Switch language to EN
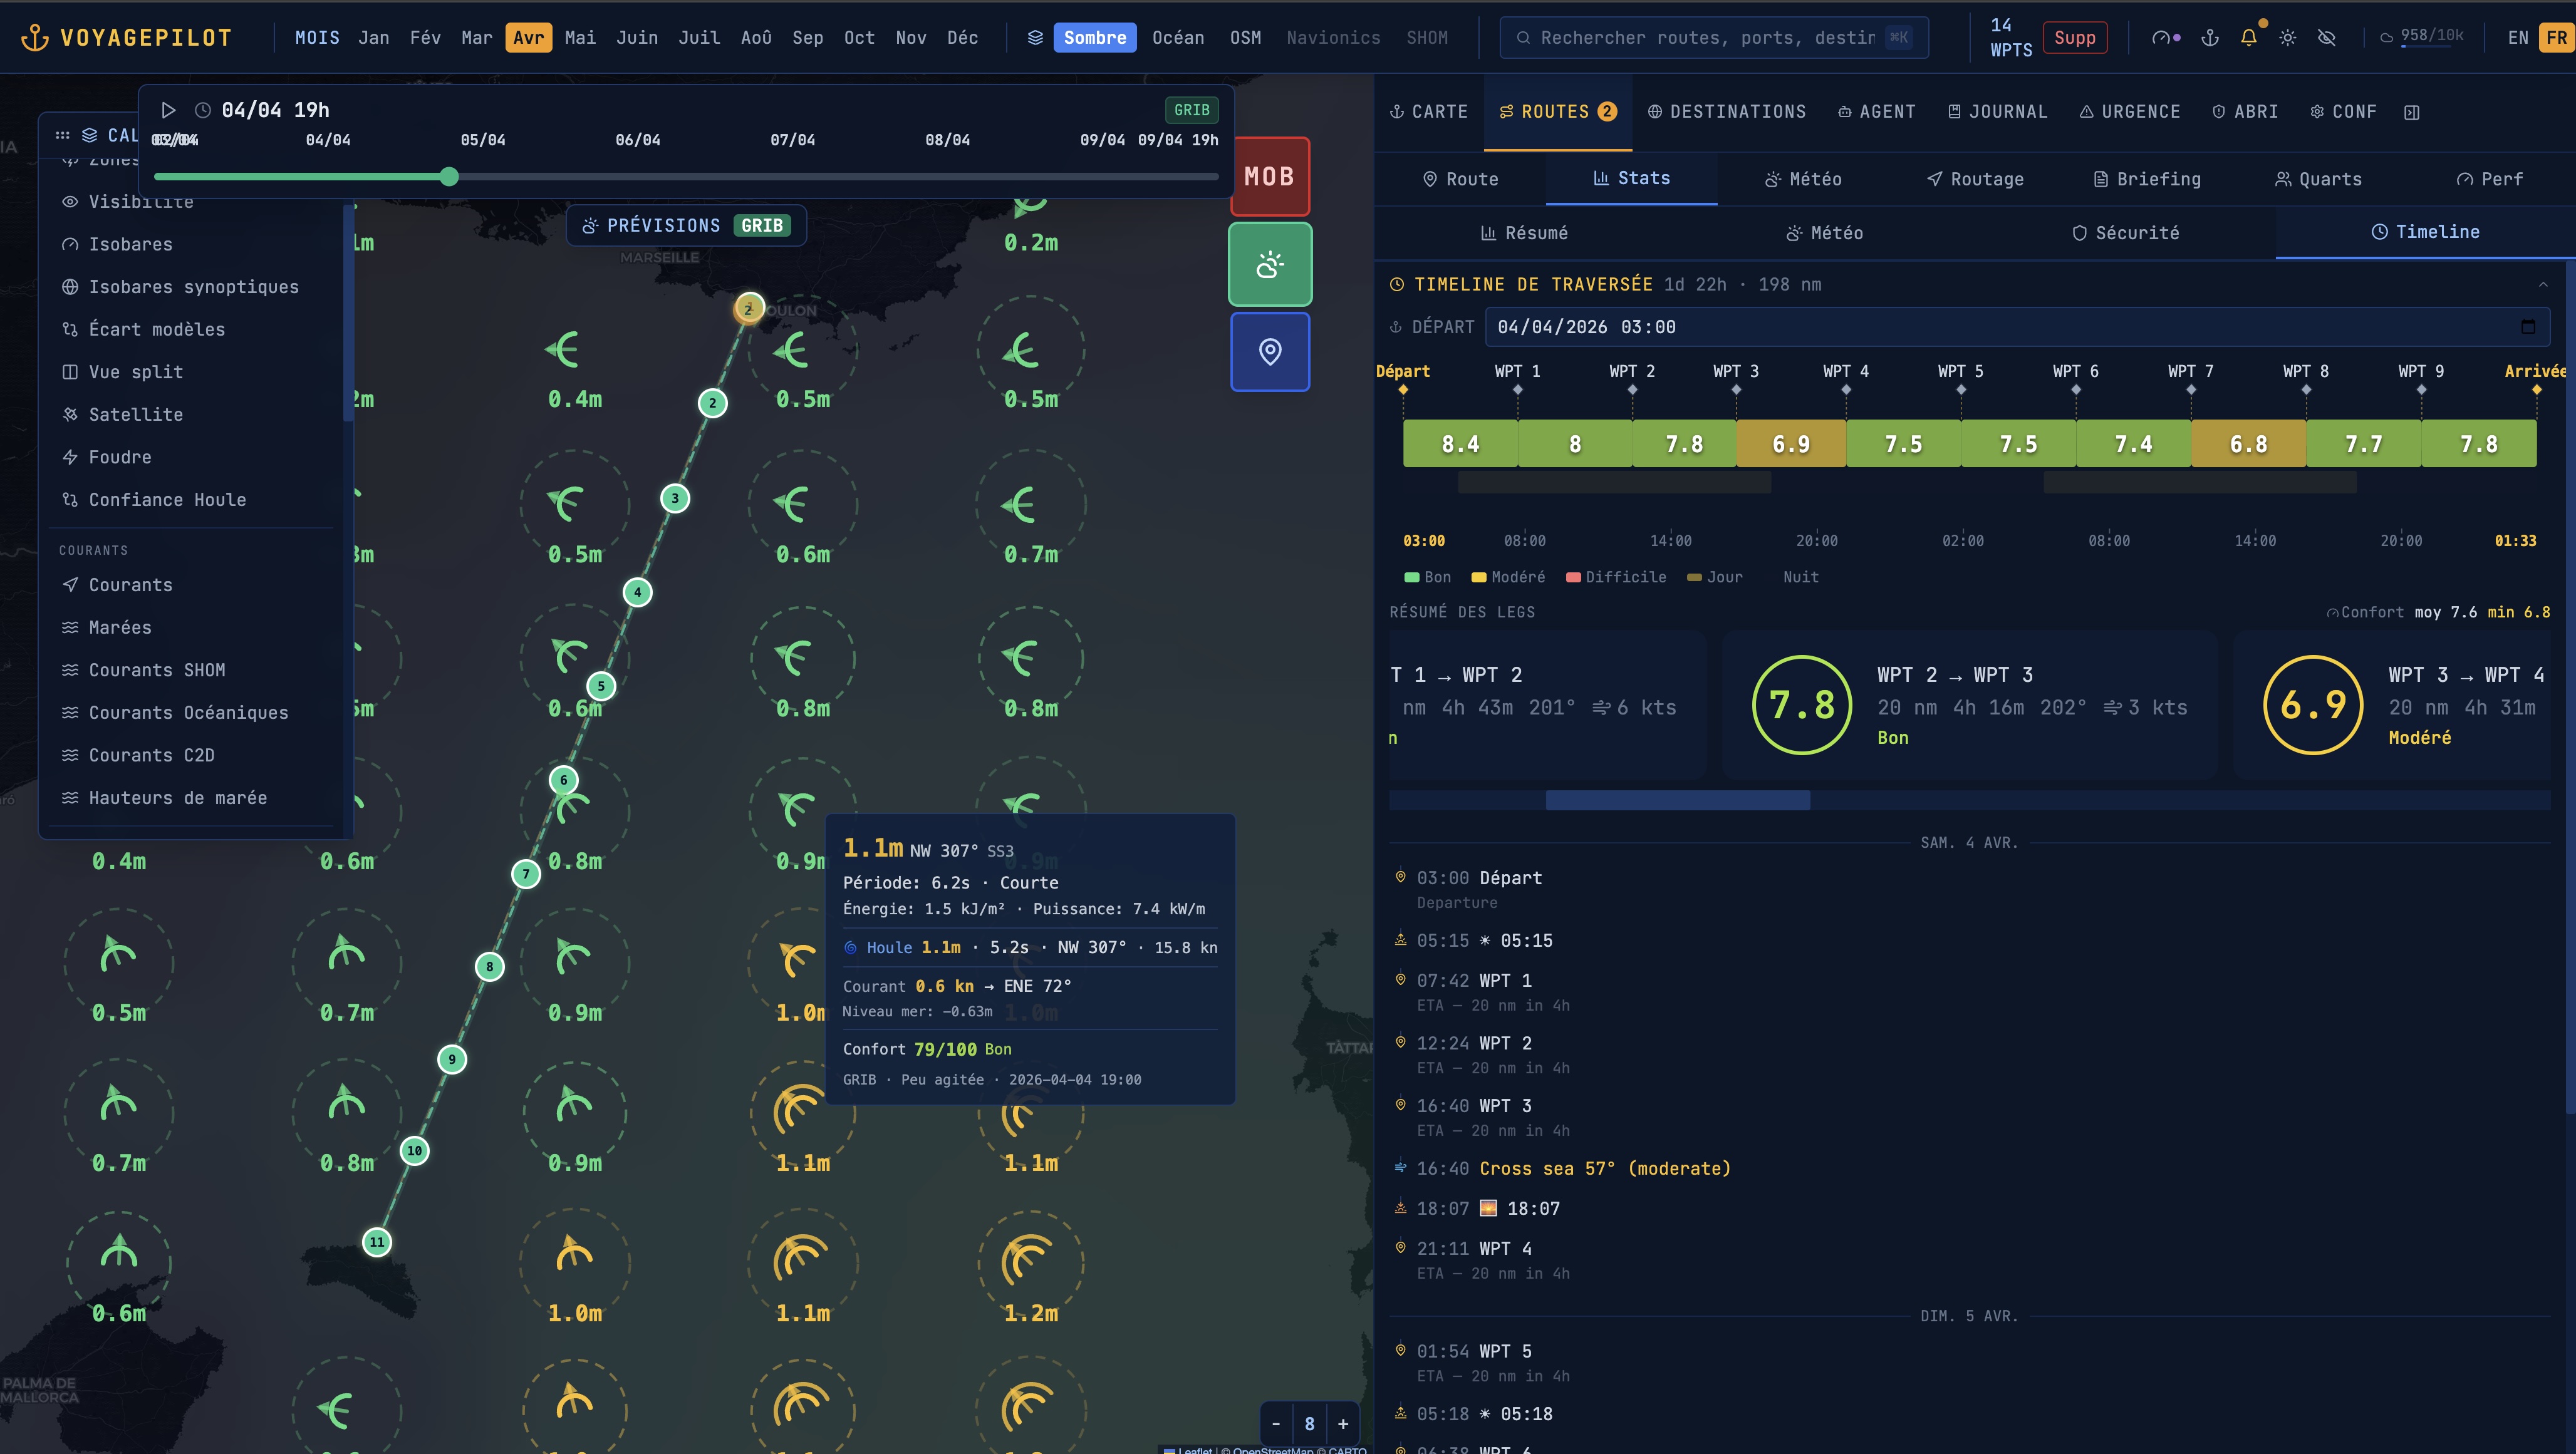The width and height of the screenshot is (2576, 1454). (x=2518, y=38)
